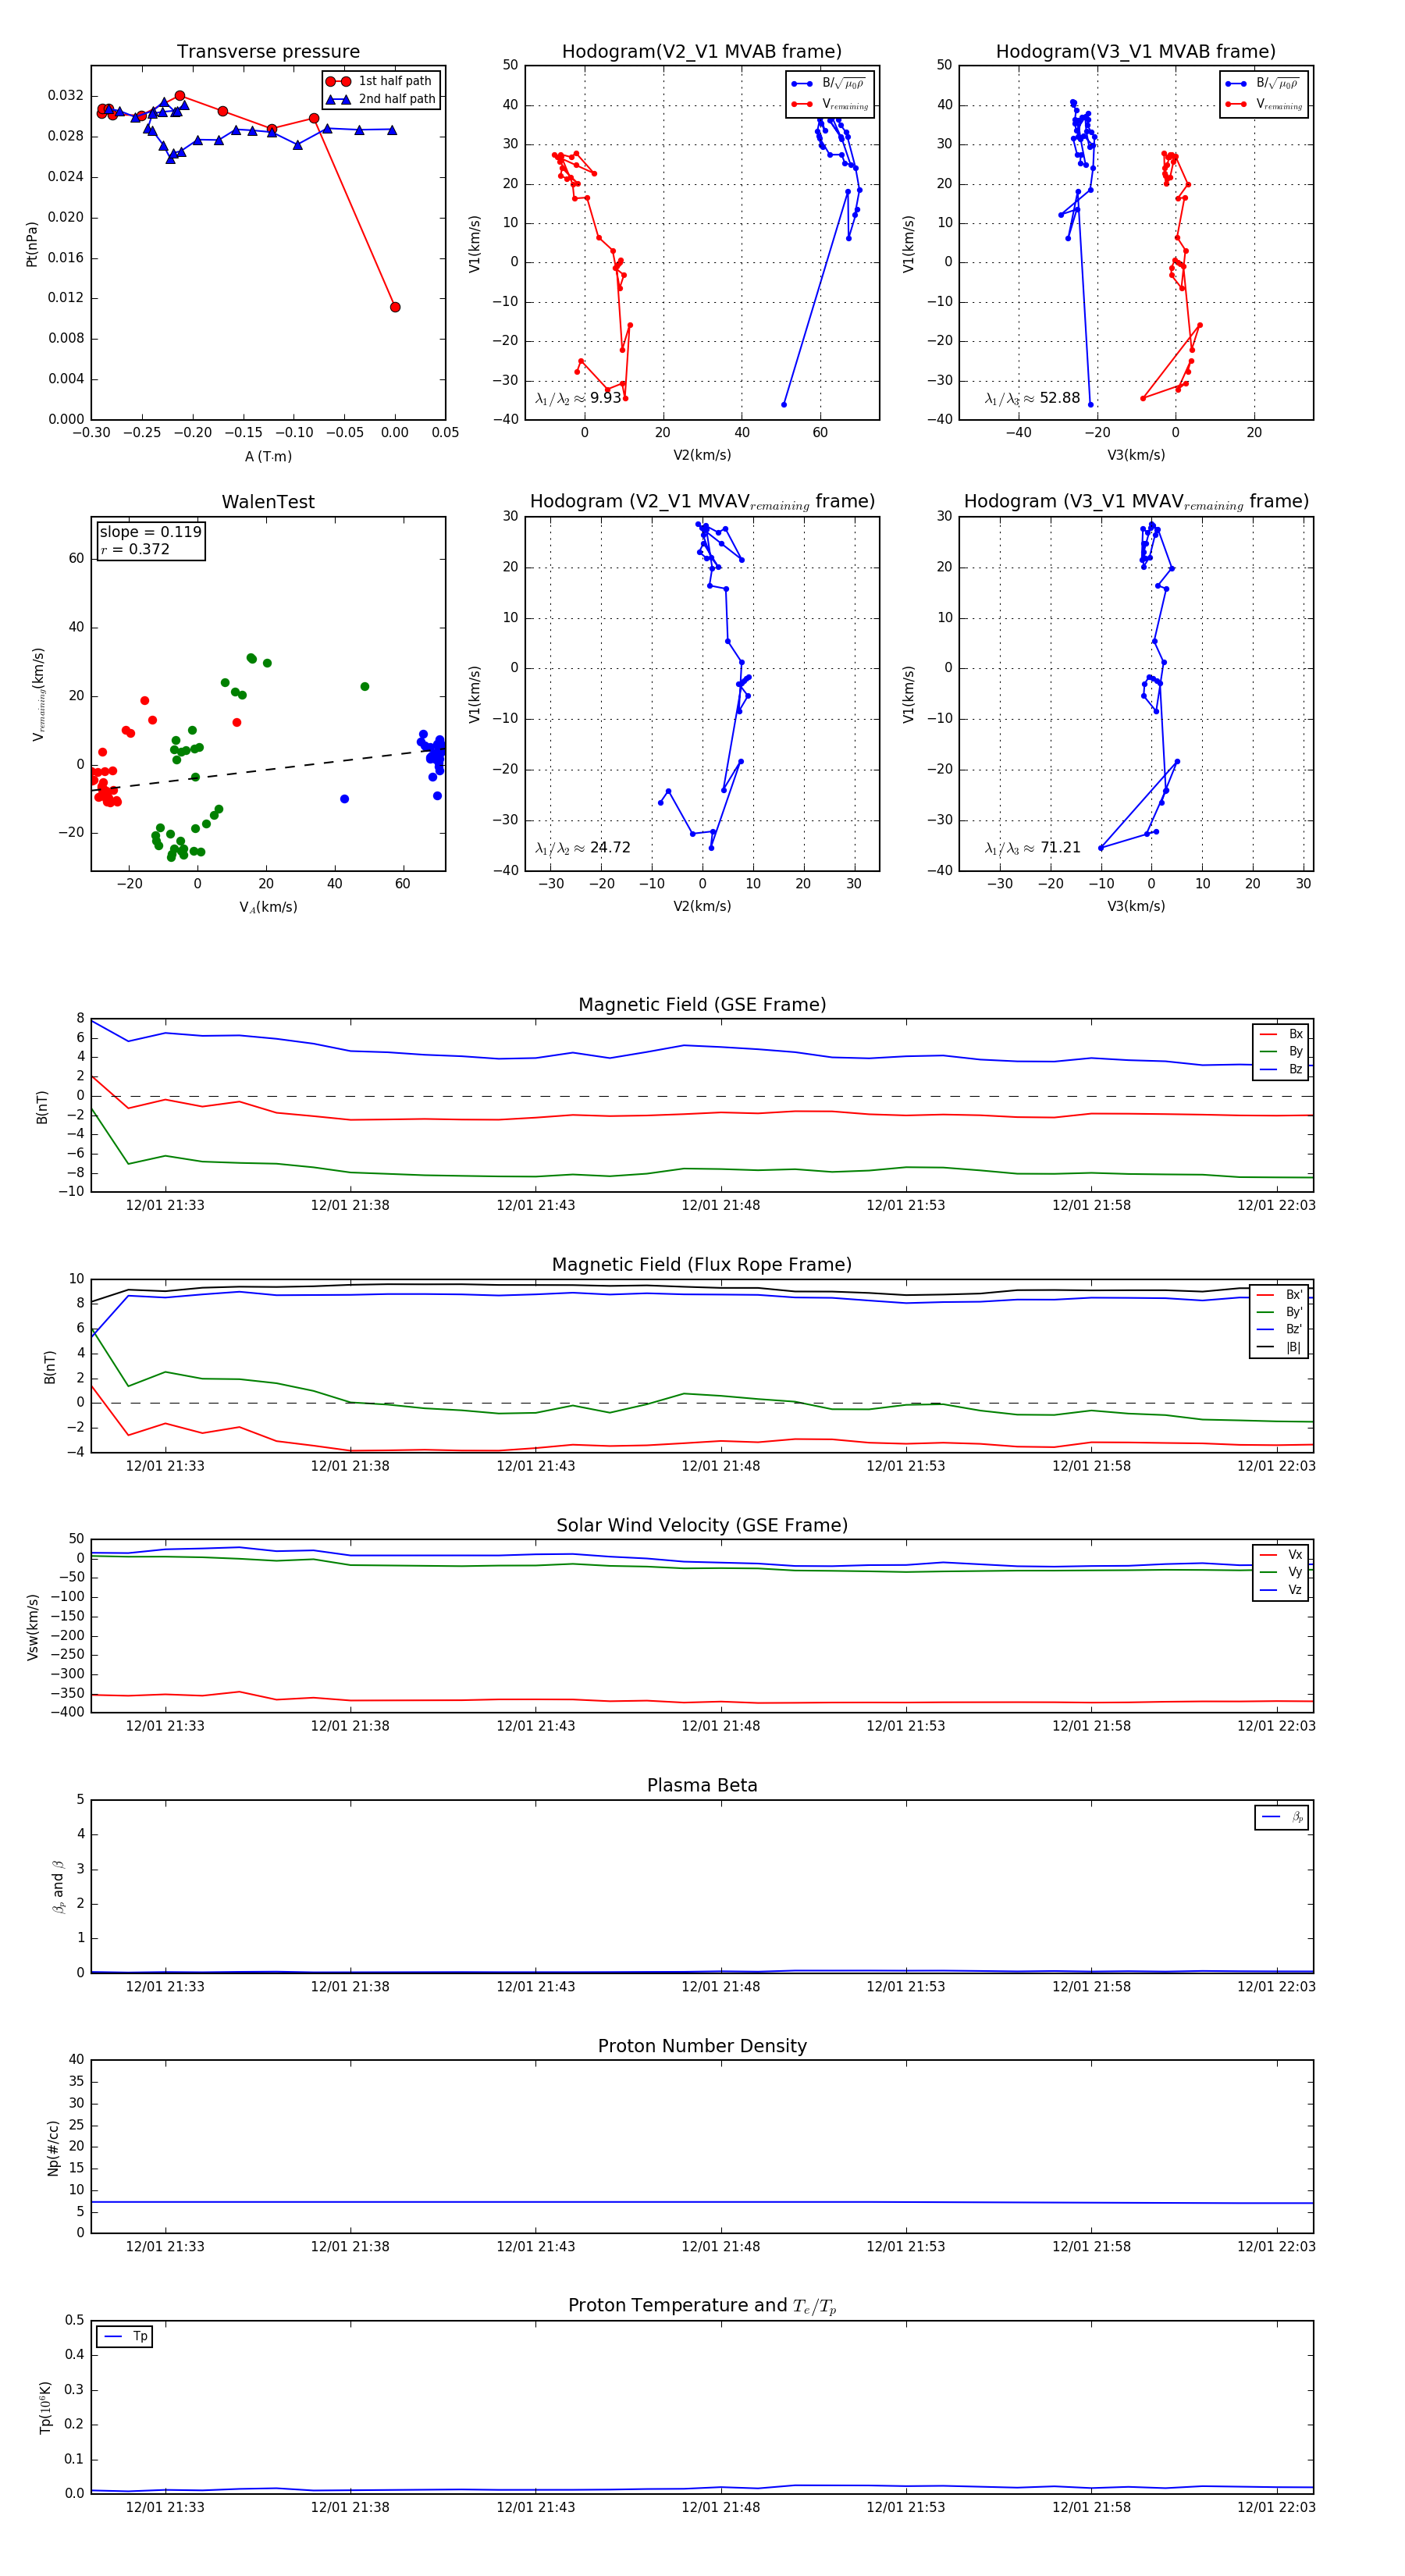Click the Bz legend entry in GSE field plot

[x=1281, y=1070]
